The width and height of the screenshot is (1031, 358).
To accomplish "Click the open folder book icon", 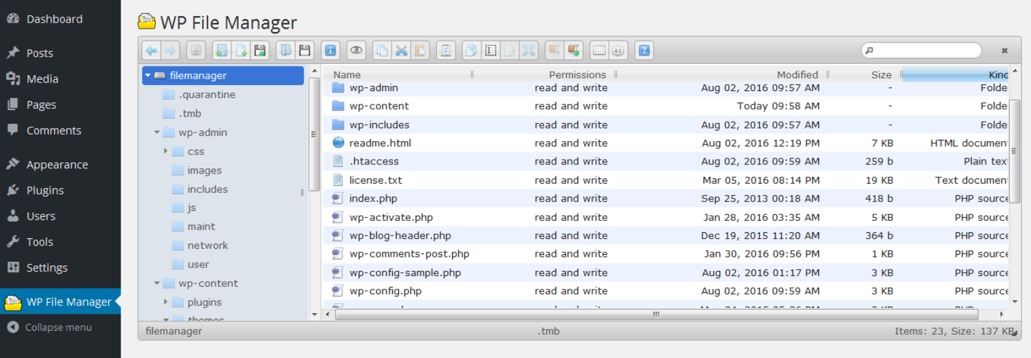I will click(285, 50).
